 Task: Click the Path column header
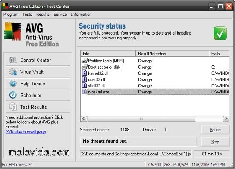point(219,54)
